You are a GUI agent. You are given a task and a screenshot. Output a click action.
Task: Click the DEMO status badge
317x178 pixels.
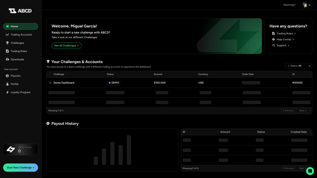click(114, 83)
